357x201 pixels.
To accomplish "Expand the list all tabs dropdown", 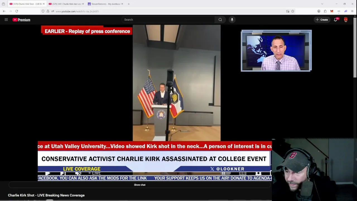I will pyautogui.click(x=322, y=4).
